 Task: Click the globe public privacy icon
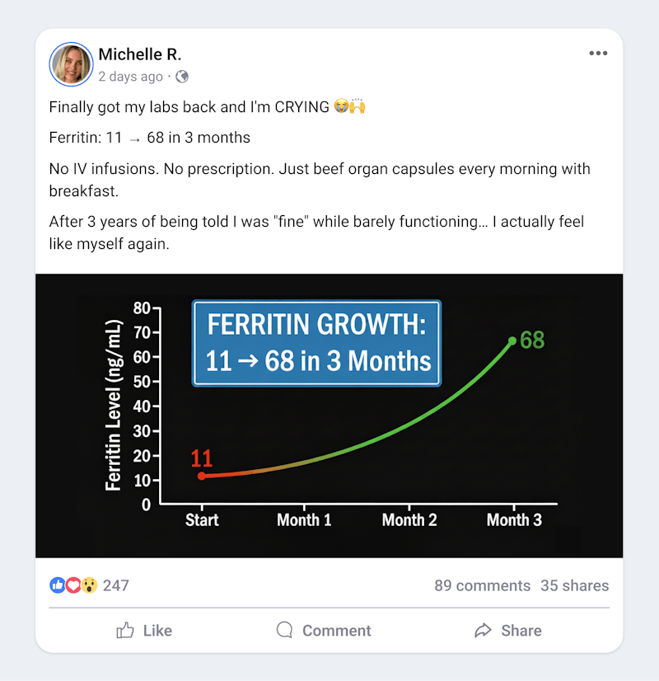point(182,77)
